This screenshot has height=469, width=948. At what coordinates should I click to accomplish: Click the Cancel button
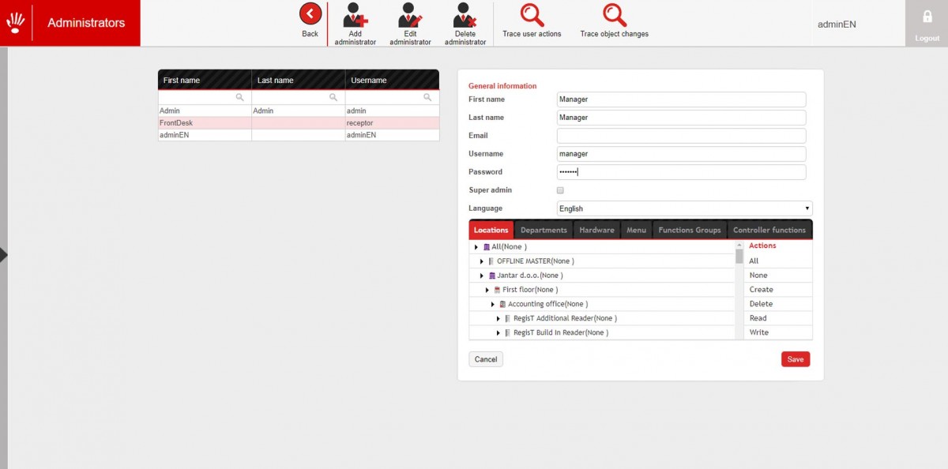point(486,359)
